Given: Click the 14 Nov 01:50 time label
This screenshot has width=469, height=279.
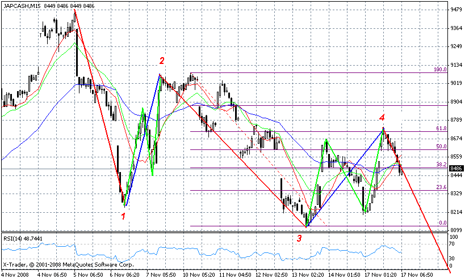Looking at the screenshot, I should tap(345, 274).
